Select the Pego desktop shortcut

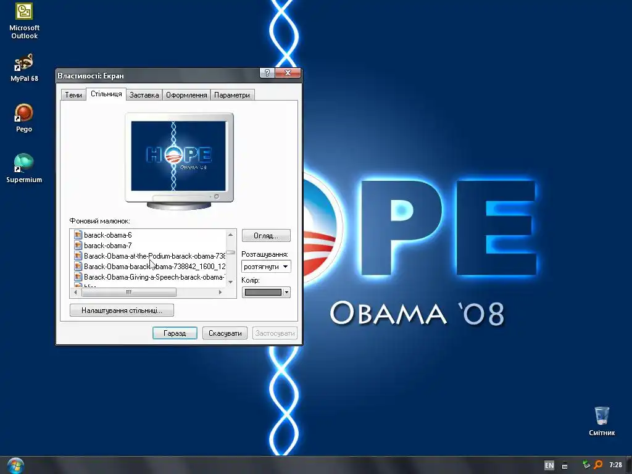(24, 118)
